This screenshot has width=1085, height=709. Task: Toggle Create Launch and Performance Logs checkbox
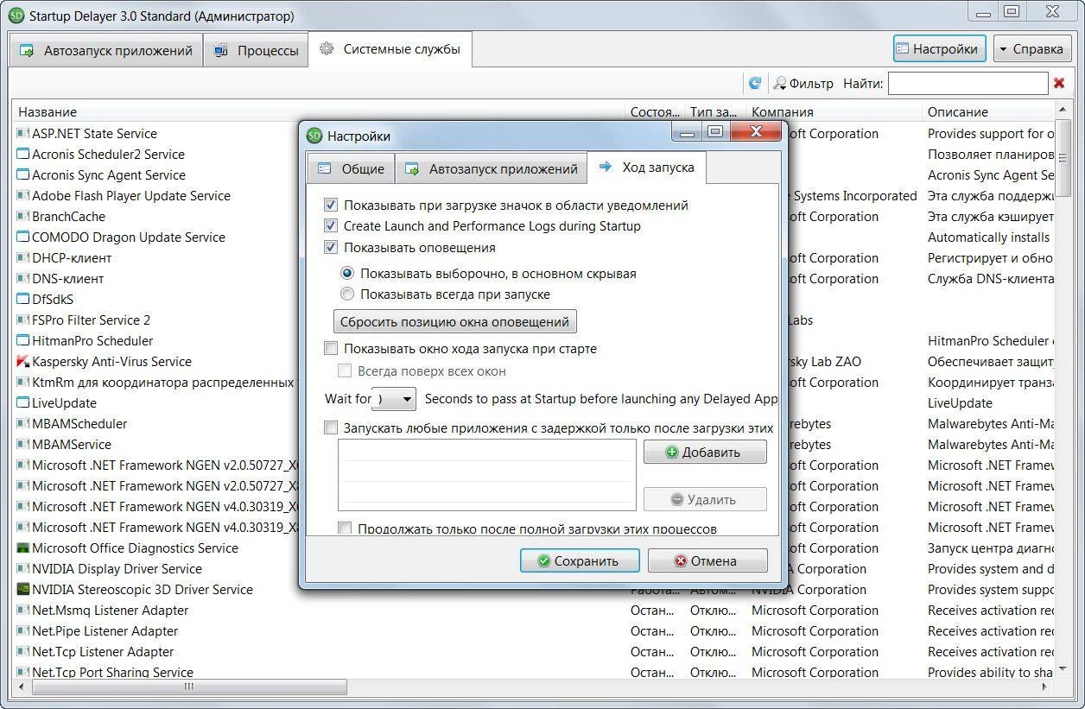tap(330, 226)
